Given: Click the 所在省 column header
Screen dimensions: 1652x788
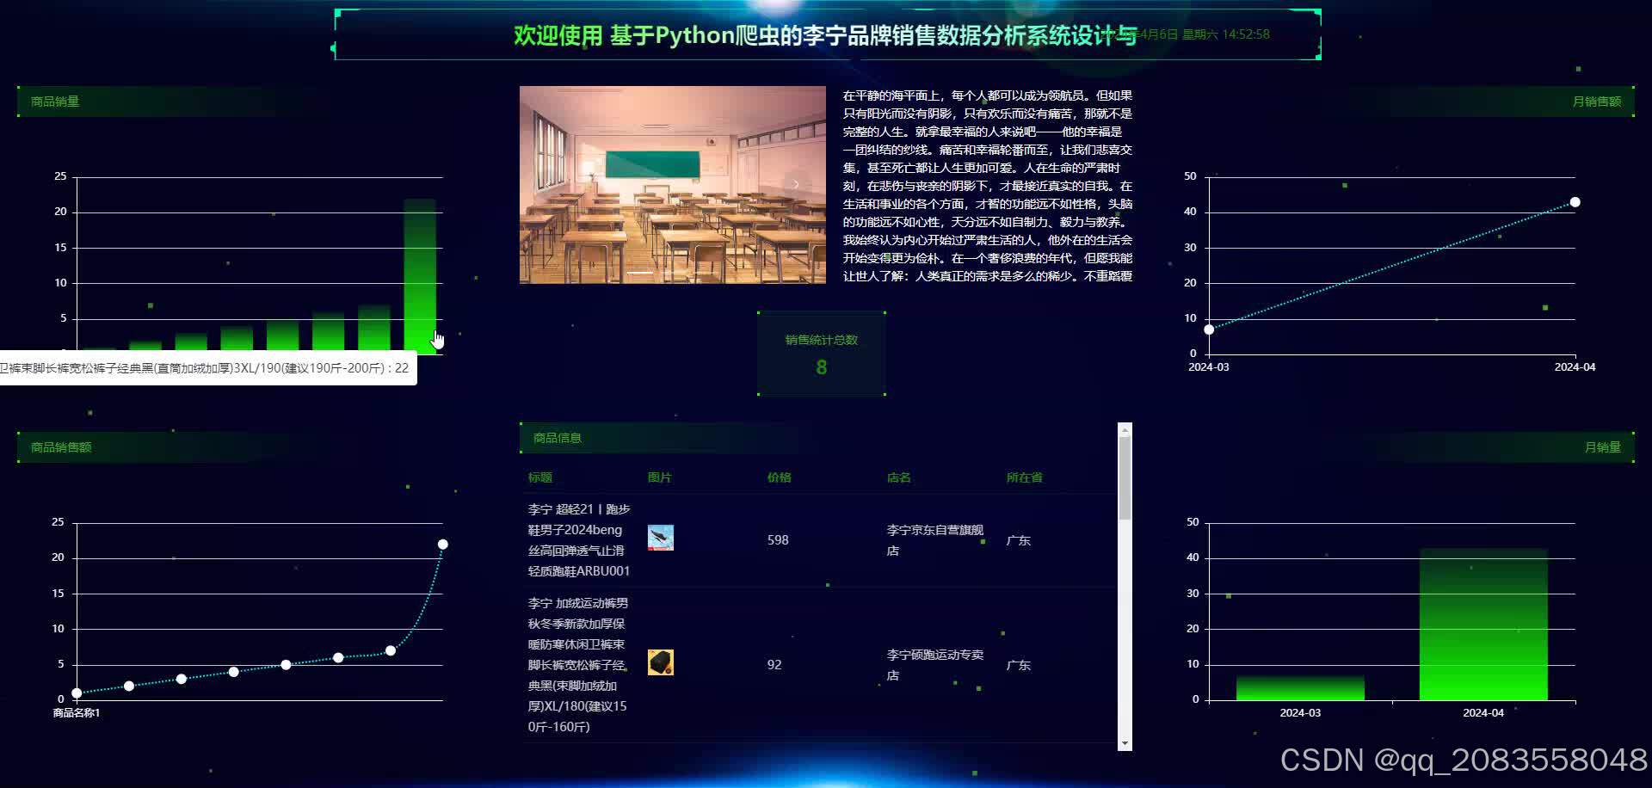Looking at the screenshot, I should 1025,477.
